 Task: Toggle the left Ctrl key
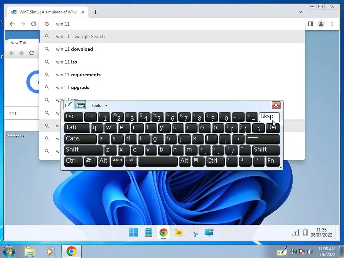74,161
